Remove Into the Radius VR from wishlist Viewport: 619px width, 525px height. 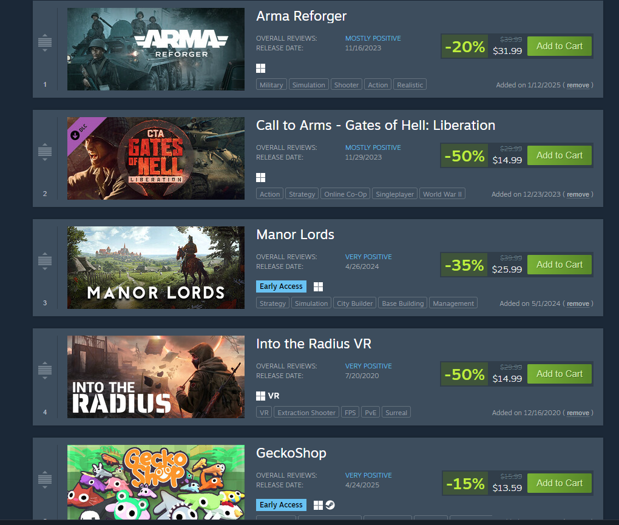tap(578, 413)
